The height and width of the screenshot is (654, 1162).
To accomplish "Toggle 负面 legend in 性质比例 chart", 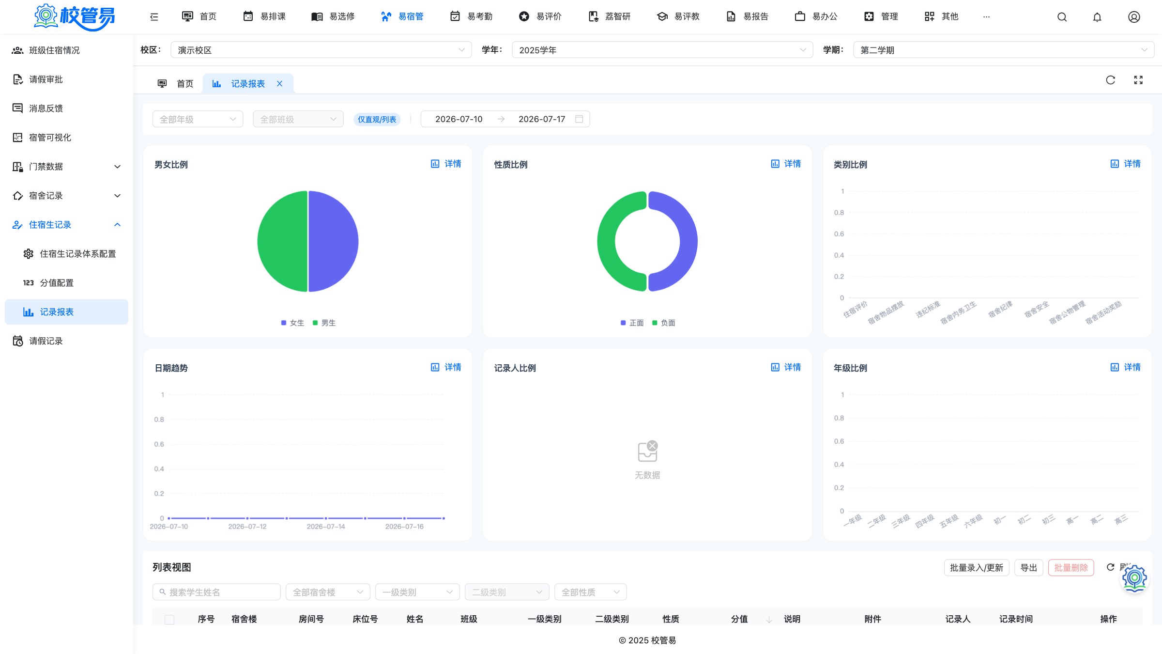I will (664, 323).
